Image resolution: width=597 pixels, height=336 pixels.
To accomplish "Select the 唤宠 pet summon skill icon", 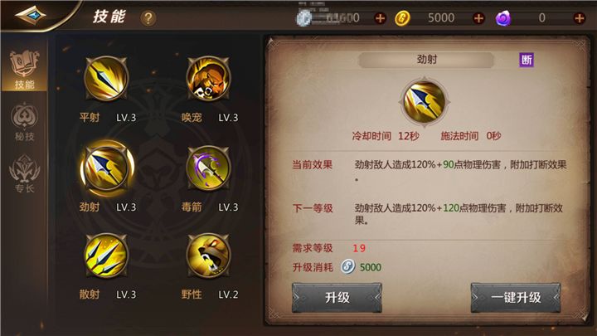I will [208, 79].
